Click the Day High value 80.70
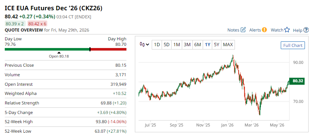 click(x=121, y=44)
